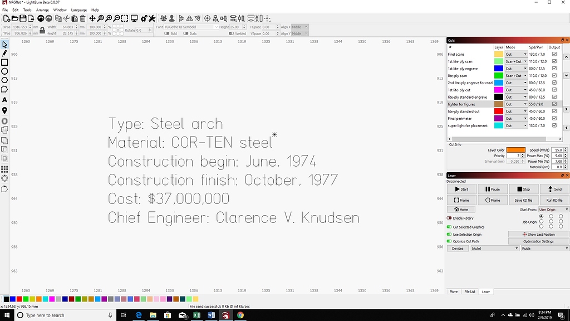
Task: Click the Send button in the Laser panel
Action: tap(555, 189)
